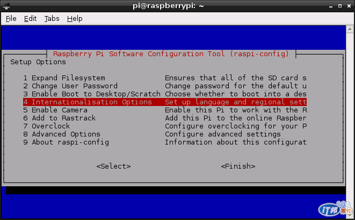Viewport: 355px width, 220px height.
Task: Click the pi@raspberrypi window title
Action: (x=168, y=6)
